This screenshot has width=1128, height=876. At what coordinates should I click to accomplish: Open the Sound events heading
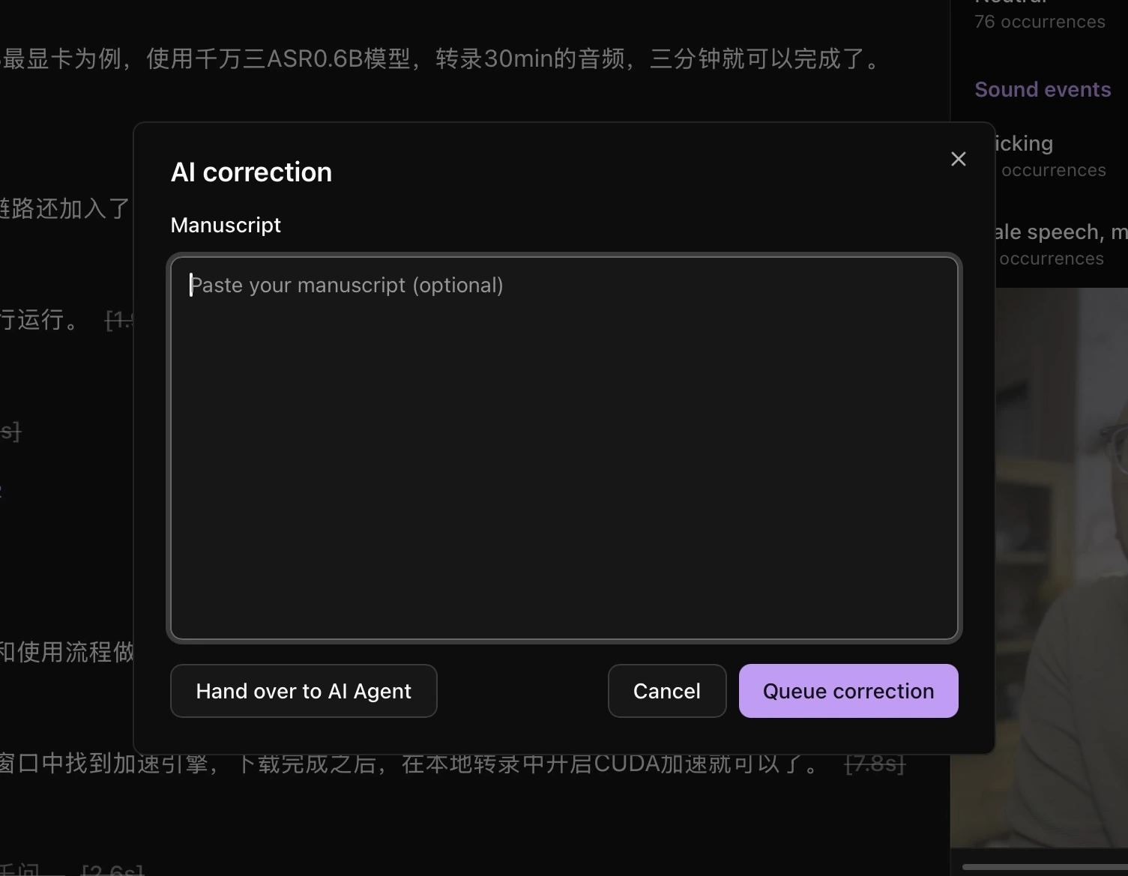point(1043,89)
